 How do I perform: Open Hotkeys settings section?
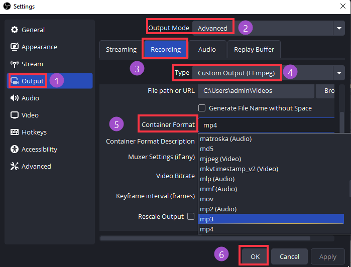click(50, 132)
